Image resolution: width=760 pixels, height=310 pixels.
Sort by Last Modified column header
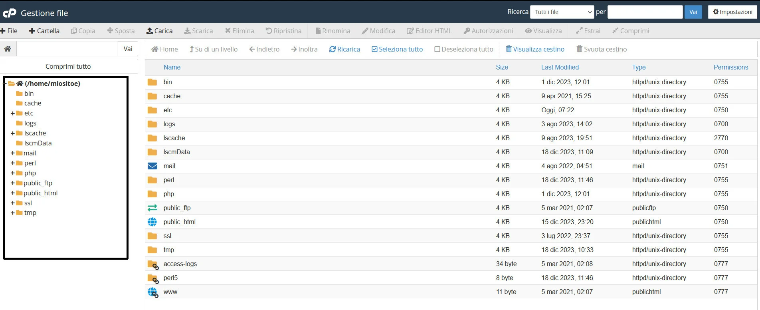(560, 67)
